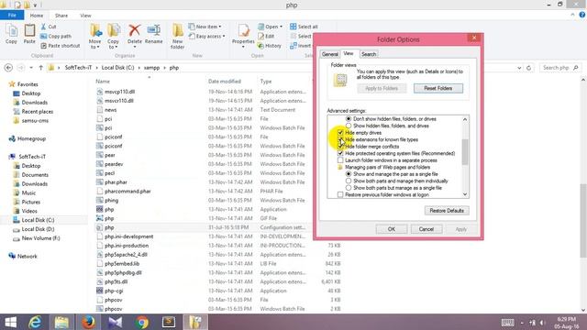Image resolution: width=587 pixels, height=330 pixels.
Task: Click the back navigation arrow
Action: click(8, 68)
